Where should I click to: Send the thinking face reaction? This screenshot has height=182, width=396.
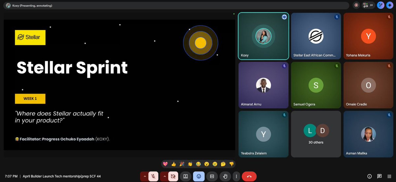pyautogui.click(x=223, y=164)
